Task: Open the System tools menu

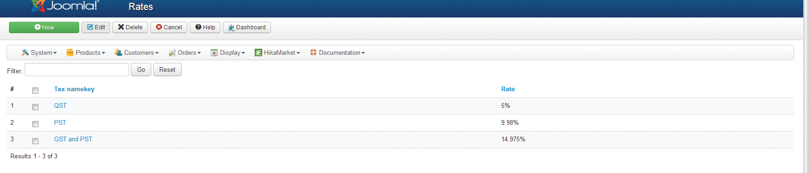Action: pyautogui.click(x=39, y=52)
